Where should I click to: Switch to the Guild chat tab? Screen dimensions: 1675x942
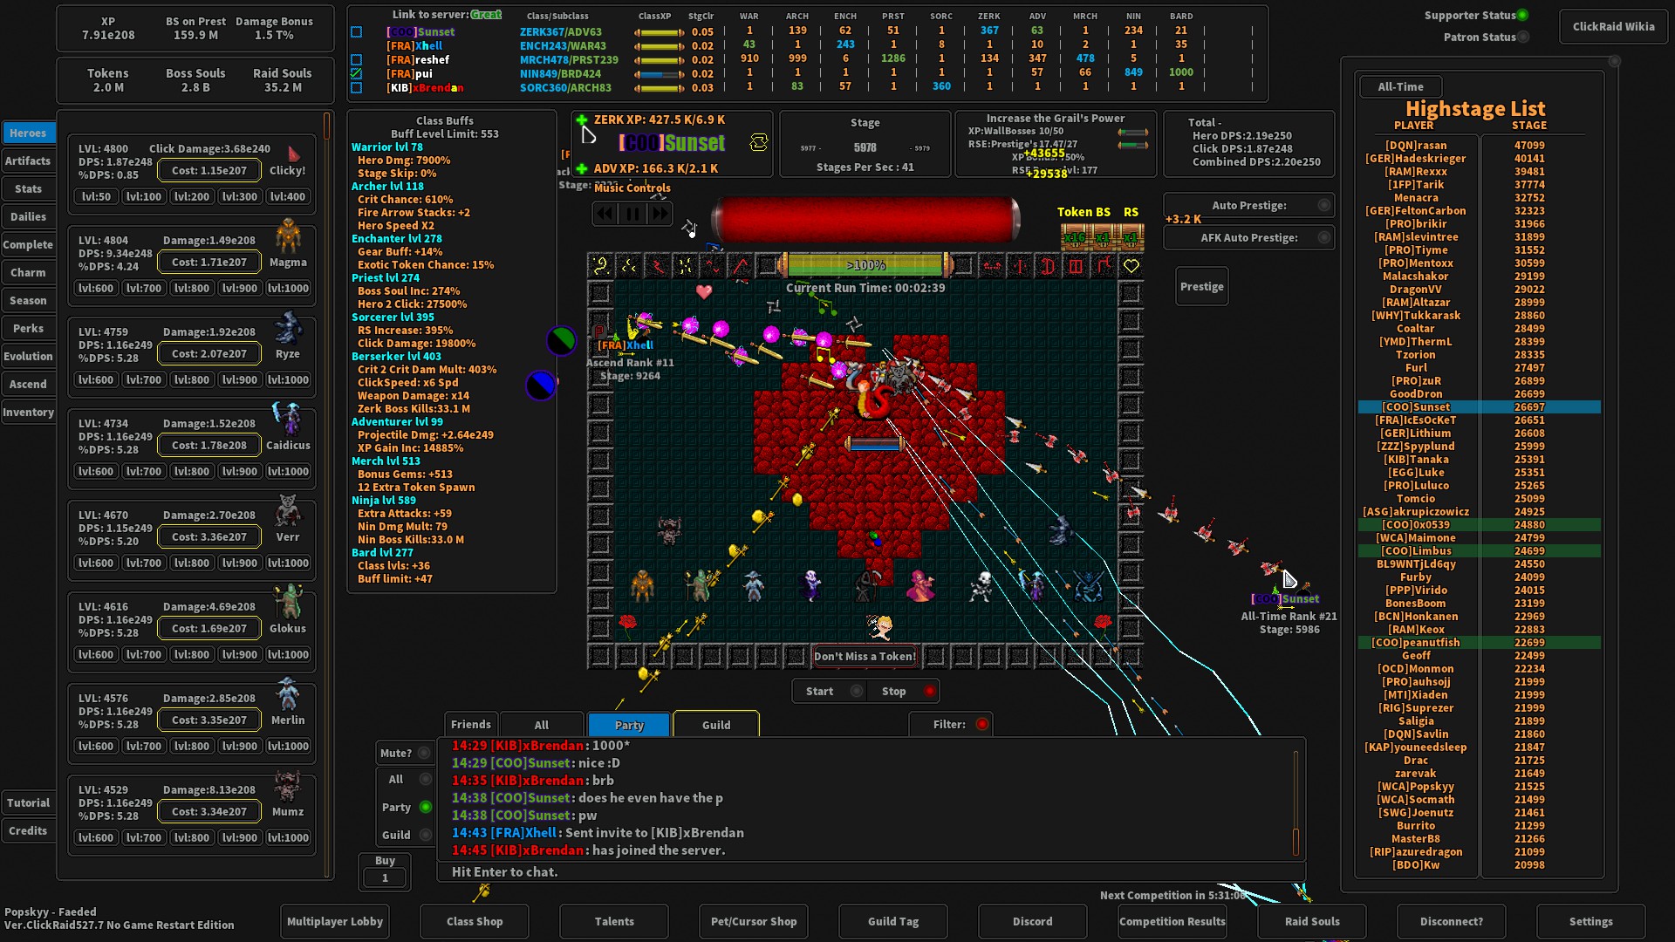715,724
